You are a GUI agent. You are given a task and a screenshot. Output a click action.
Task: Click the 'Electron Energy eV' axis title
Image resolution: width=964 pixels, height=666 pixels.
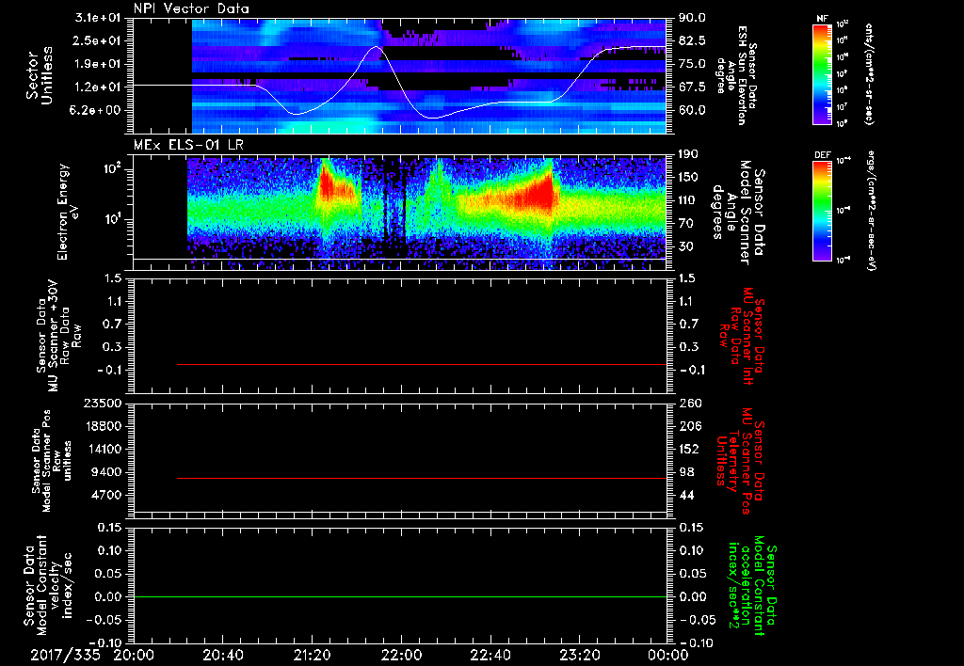(x=69, y=212)
